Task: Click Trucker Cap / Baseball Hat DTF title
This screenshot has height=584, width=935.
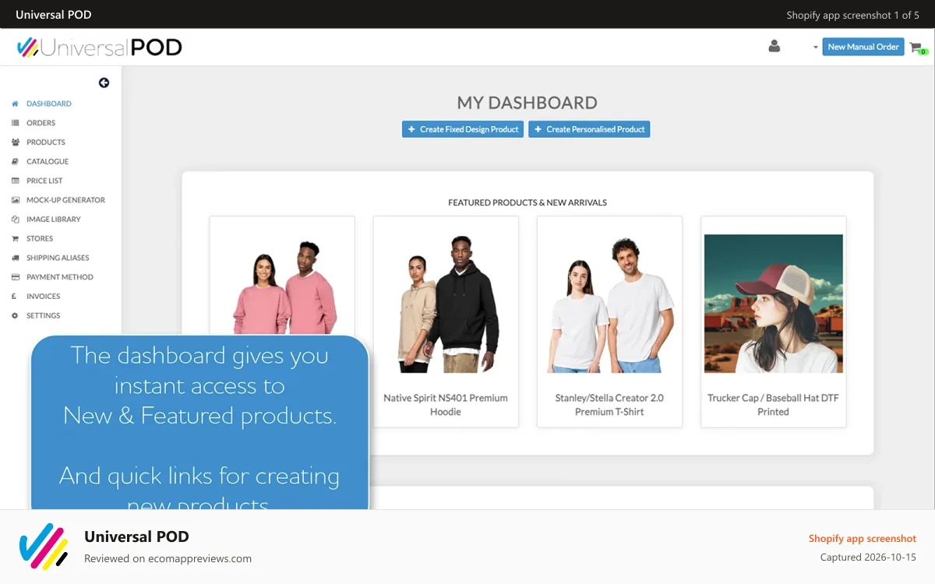Action: pos(774,405)
